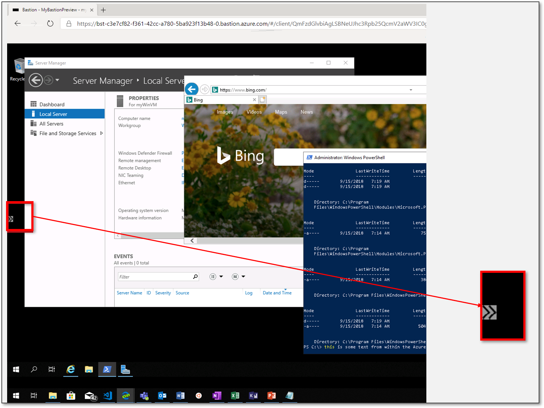Viewport: 544px width, 408px height.
Task: Open Word from local taskbar
Action: 180,396
